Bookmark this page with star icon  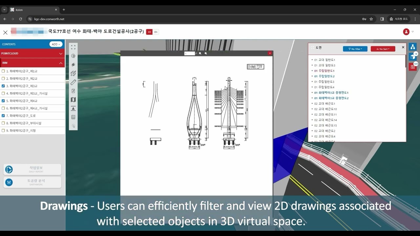[x=371, y=19]
